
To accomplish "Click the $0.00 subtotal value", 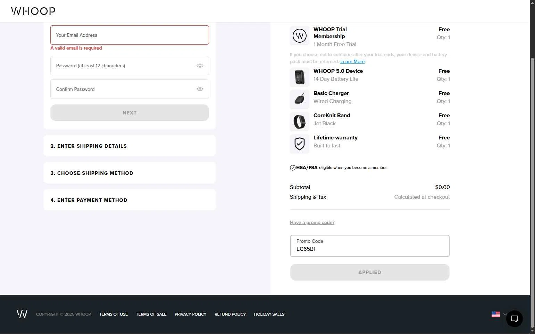I will click(442, 187).
